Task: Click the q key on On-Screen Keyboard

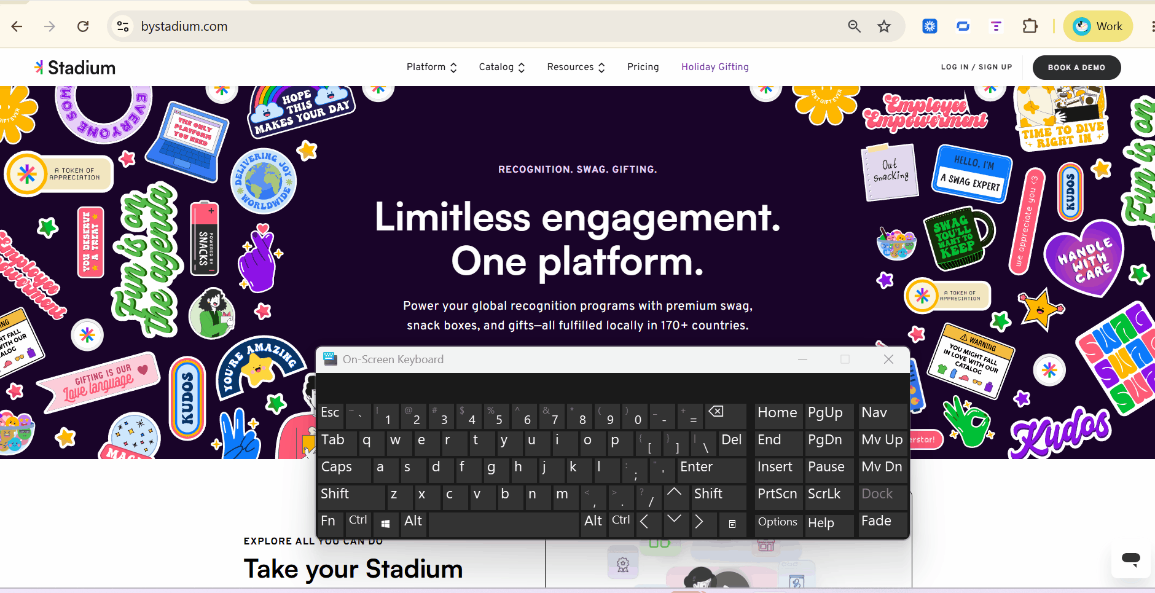Action: point(372,443)
